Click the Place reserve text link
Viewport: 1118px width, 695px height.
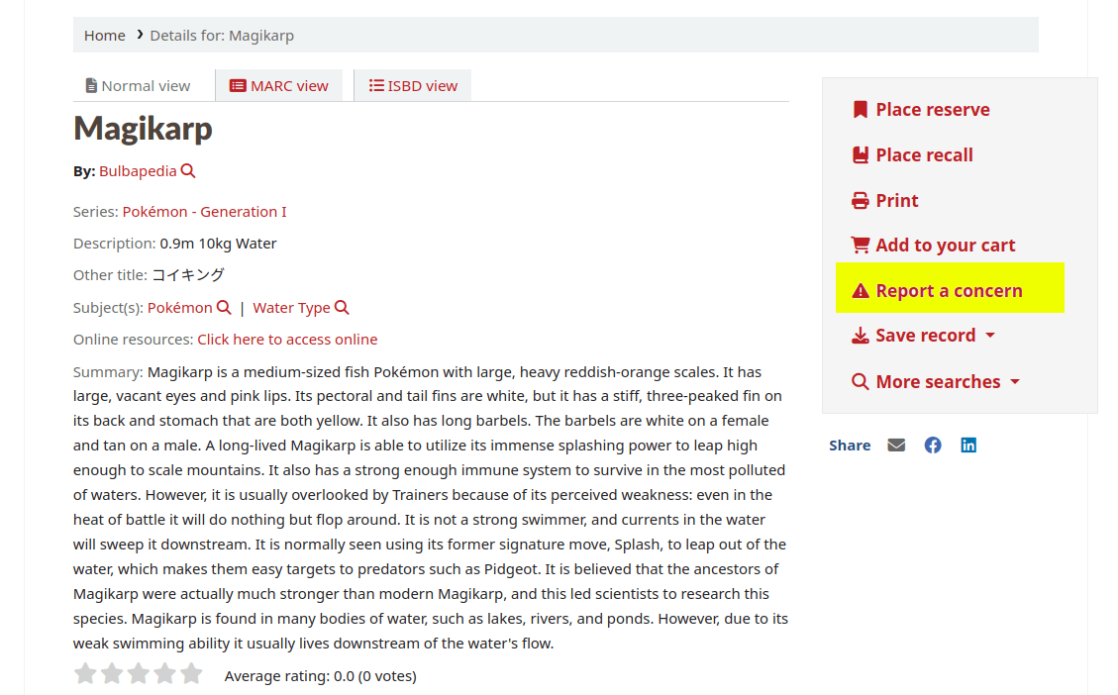(933, 110)
